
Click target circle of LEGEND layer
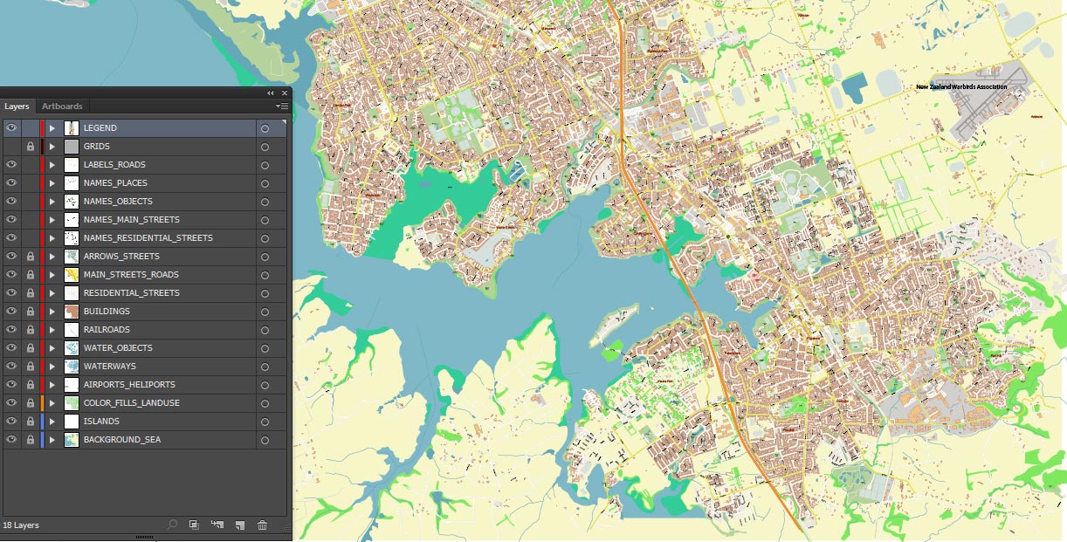point(265,128)
